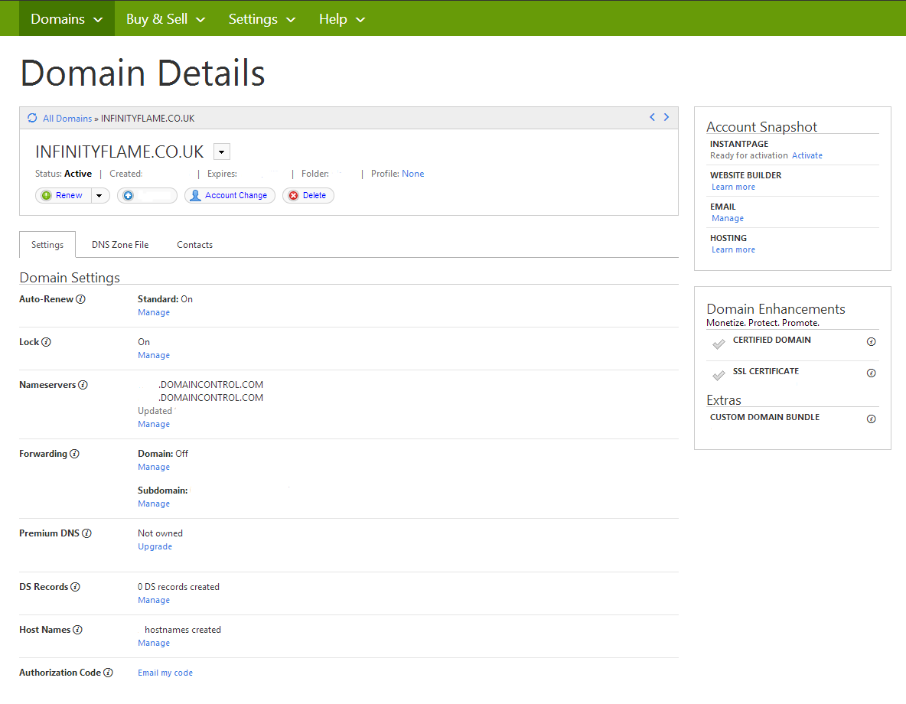Click the info icon for Certified Domain

(871, 342)
